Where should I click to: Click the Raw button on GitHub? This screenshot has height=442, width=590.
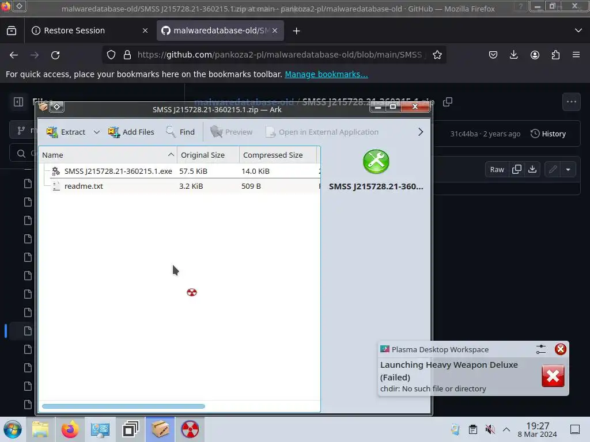497,170
